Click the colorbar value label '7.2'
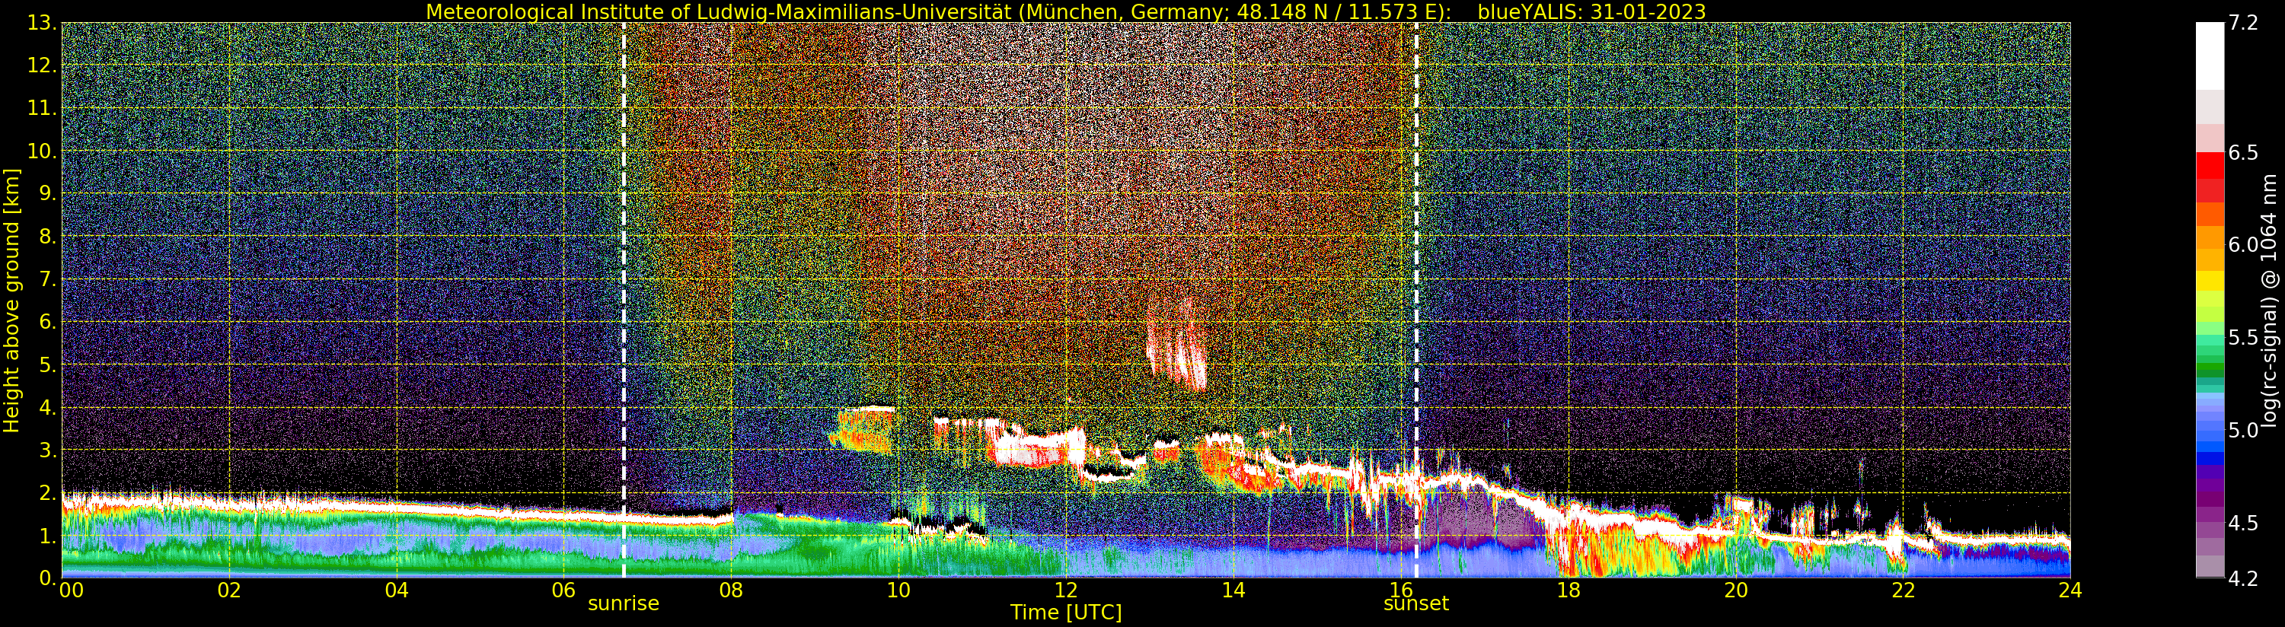Viewport: 2285px width, 627px height. 2243,23
